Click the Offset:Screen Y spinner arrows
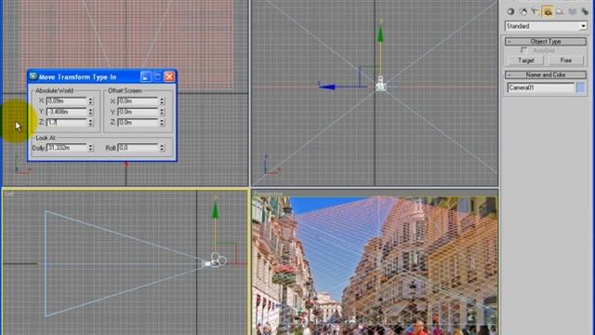This screenshot has width=595, height=335. point(162,112)
